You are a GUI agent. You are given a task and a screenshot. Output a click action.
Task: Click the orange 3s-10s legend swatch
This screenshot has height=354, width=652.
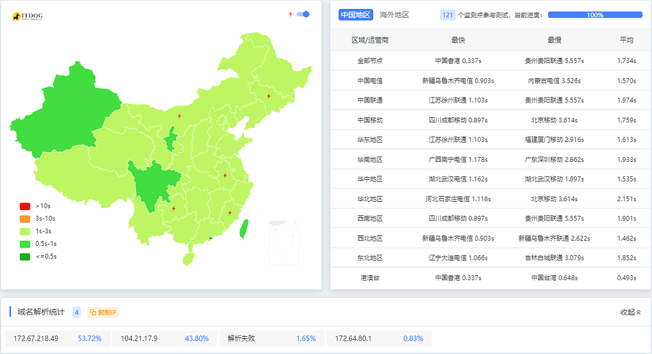tap(25, 219)
